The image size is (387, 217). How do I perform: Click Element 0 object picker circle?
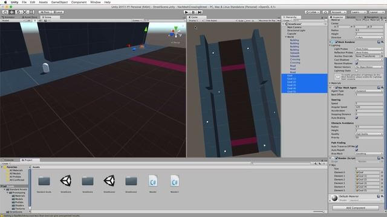(382, 172)
